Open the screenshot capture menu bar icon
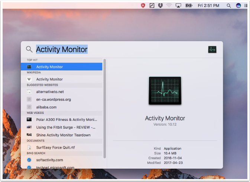 click(x=152, y=6)
